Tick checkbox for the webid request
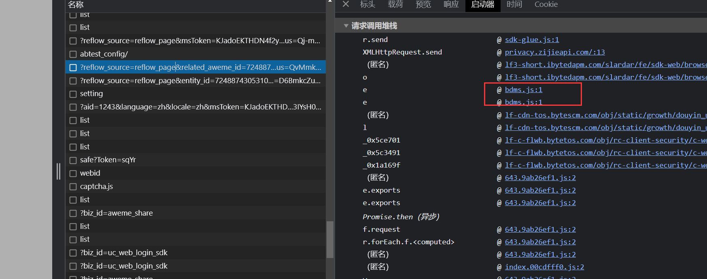Screen dimensions: 707x279 click(x=73, y=174)
